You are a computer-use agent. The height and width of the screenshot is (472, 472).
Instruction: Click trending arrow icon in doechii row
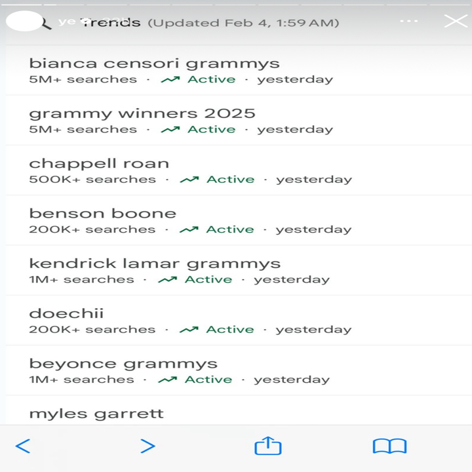[189, 330]
